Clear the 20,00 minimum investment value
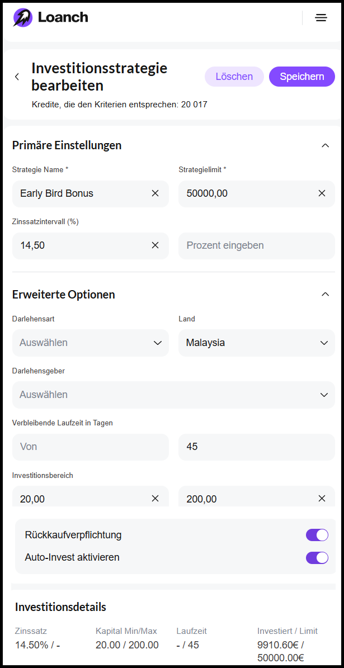This screenshot has height=668, width=344. [x=155, y=499]
